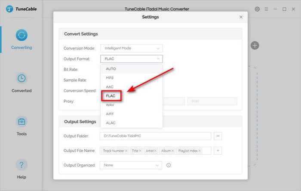The image size is (301, 191).
Task: Collapse the Output Format dropdown
Action: (x=132, y=59)
